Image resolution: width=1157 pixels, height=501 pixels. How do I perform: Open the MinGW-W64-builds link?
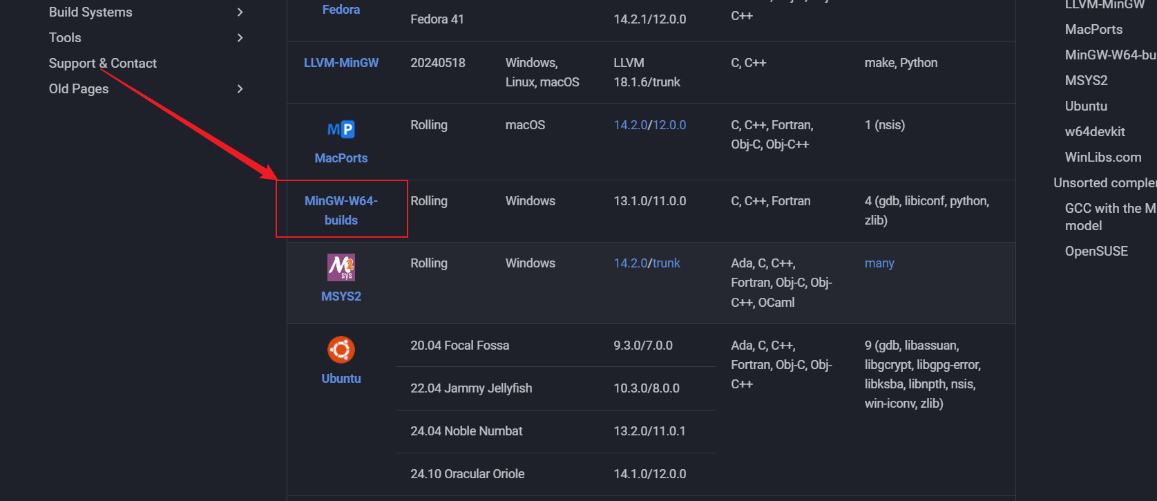341,211
